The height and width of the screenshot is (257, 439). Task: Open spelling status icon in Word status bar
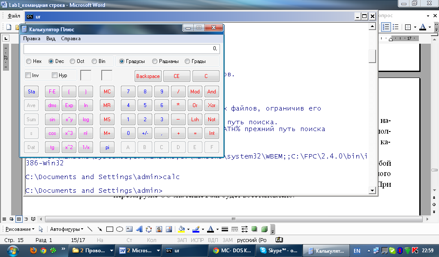(279, 240)
